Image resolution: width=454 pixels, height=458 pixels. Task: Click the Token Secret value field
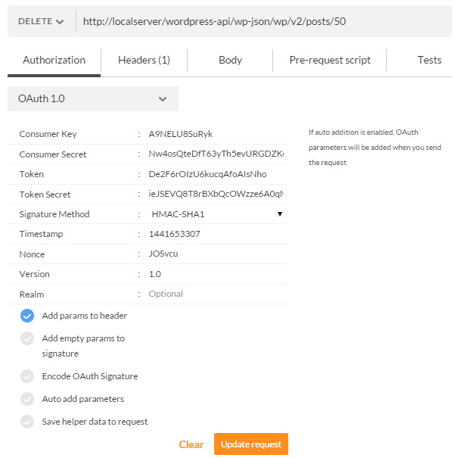pyautogui.click(x=216, y=194)
